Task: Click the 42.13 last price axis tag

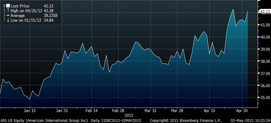Action: (264, 12)
